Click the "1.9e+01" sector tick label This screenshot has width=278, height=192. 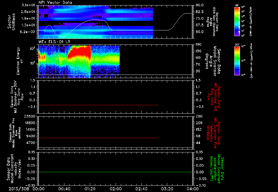point(28,18)
